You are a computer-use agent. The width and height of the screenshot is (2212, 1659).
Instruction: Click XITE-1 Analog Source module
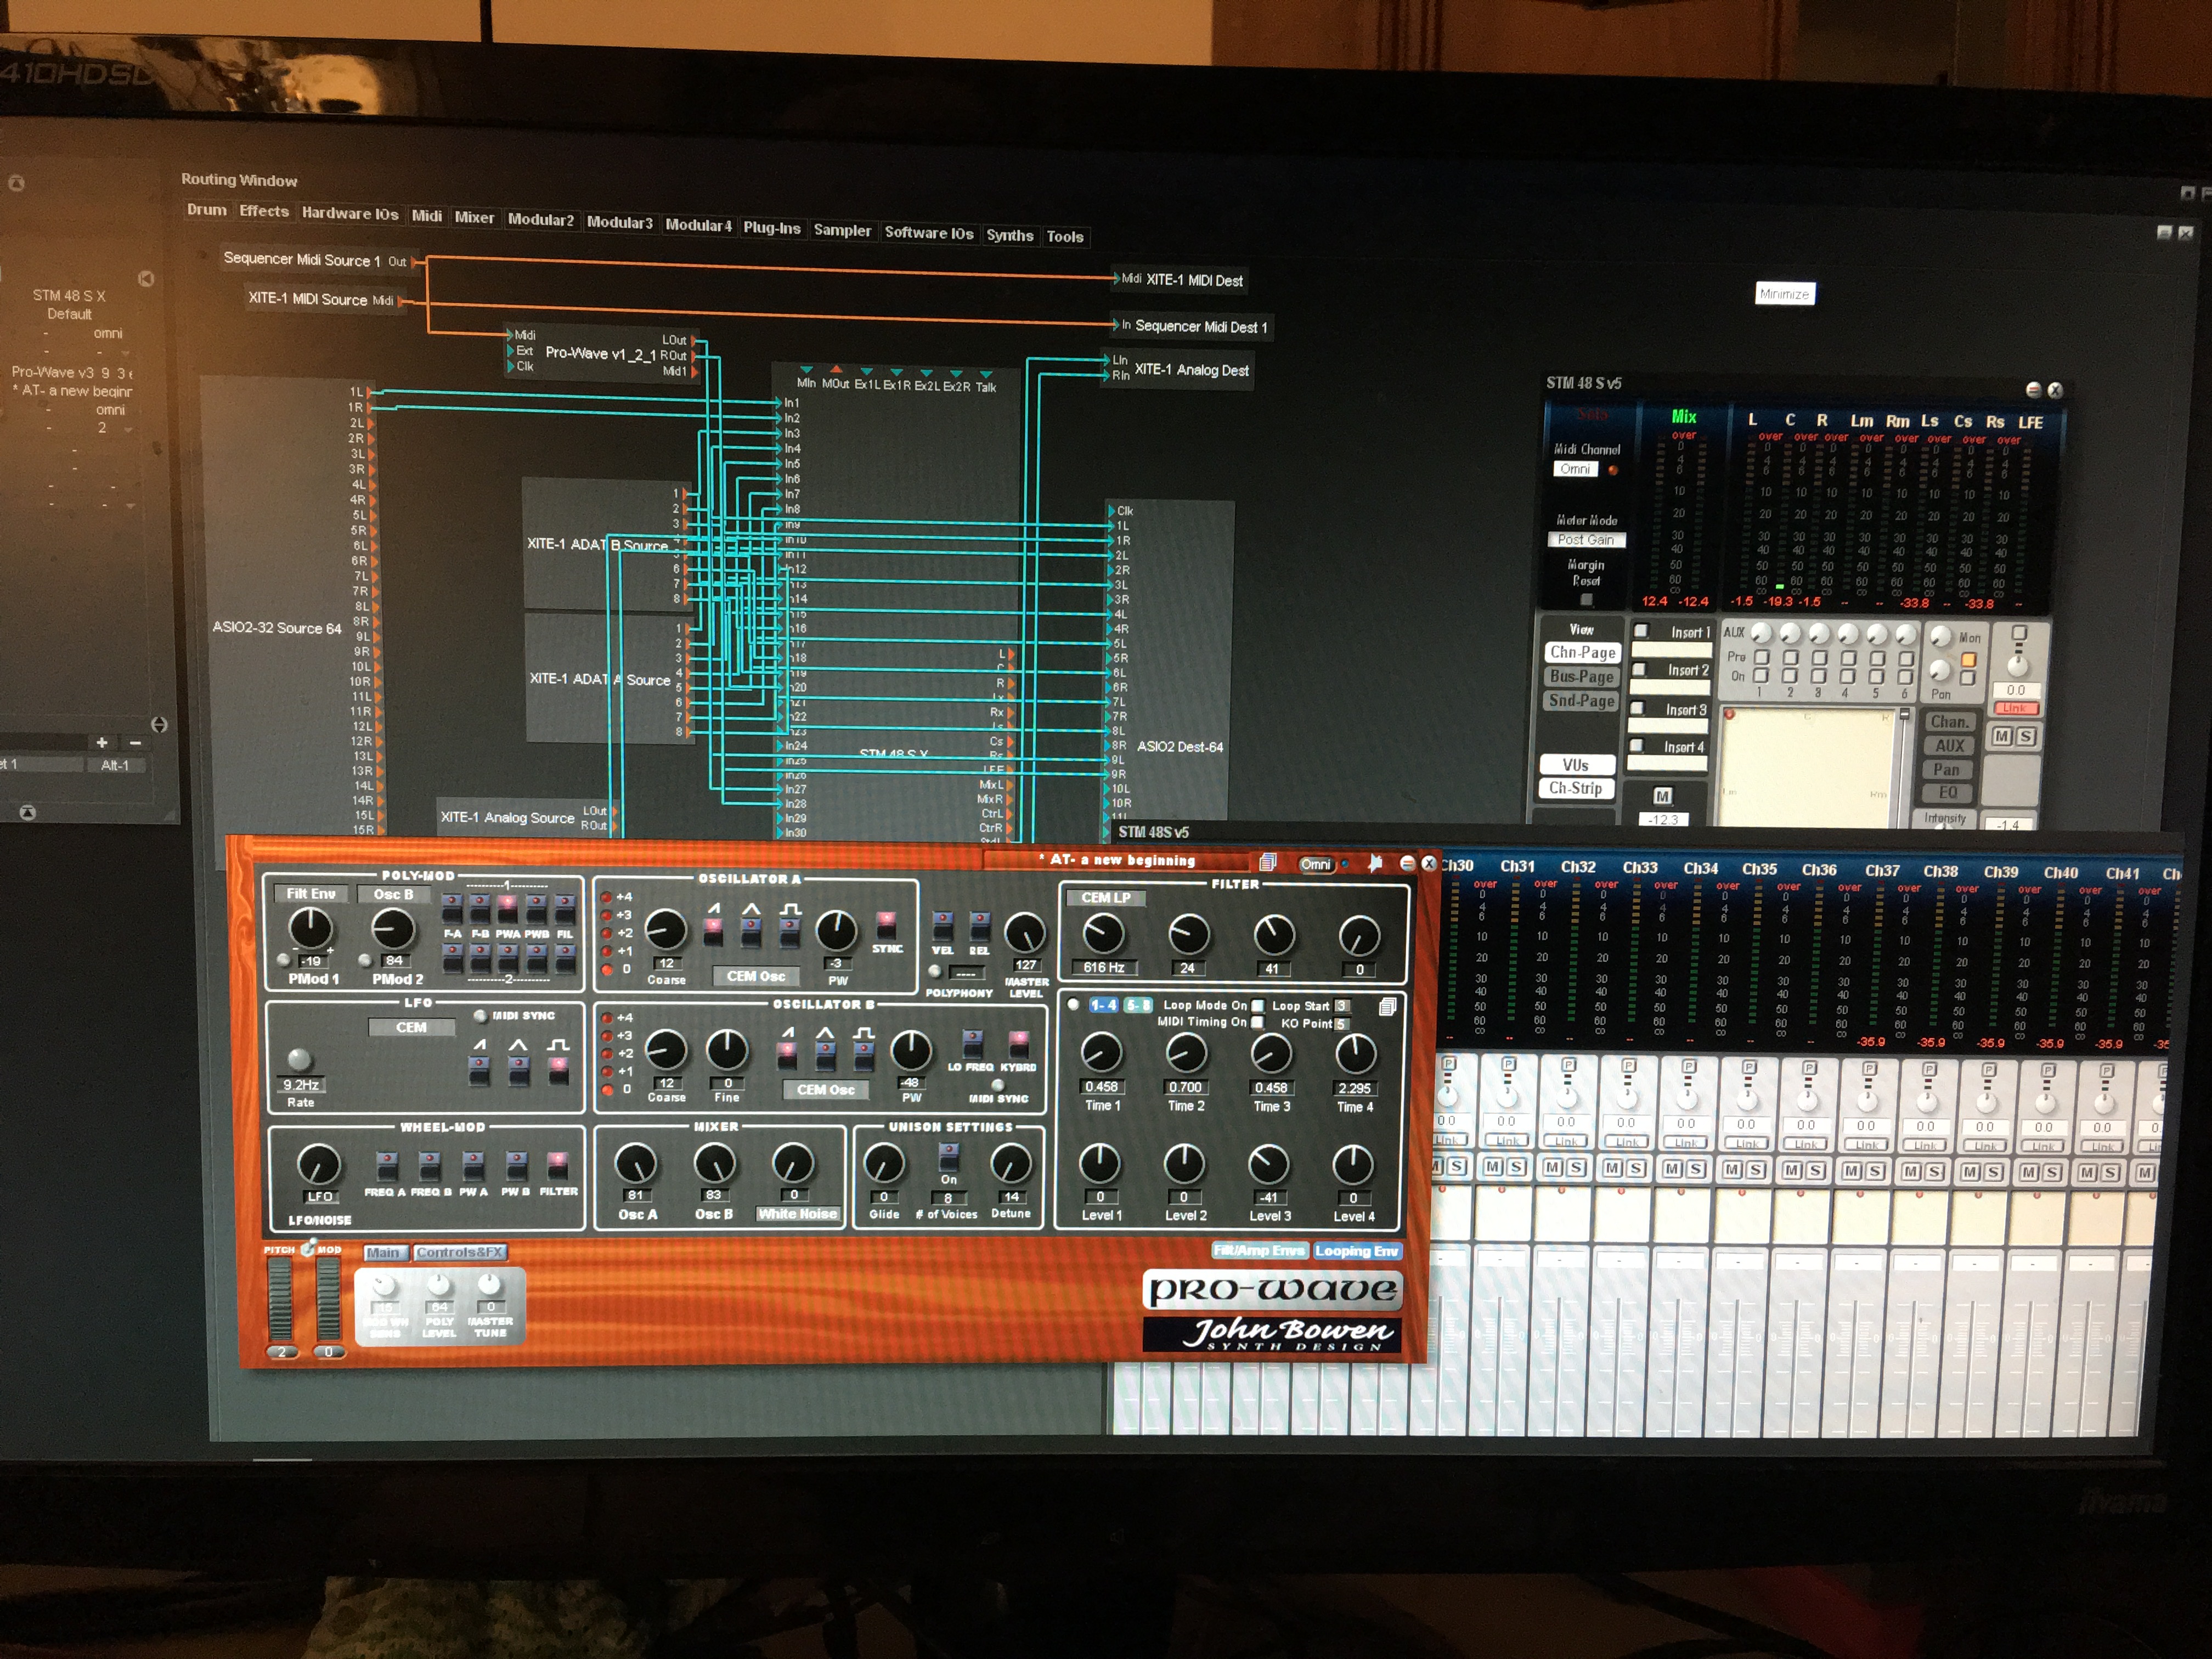[x=528, y=817]
